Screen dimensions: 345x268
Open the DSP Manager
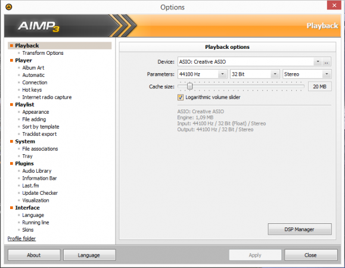click(x=300, y=229)
